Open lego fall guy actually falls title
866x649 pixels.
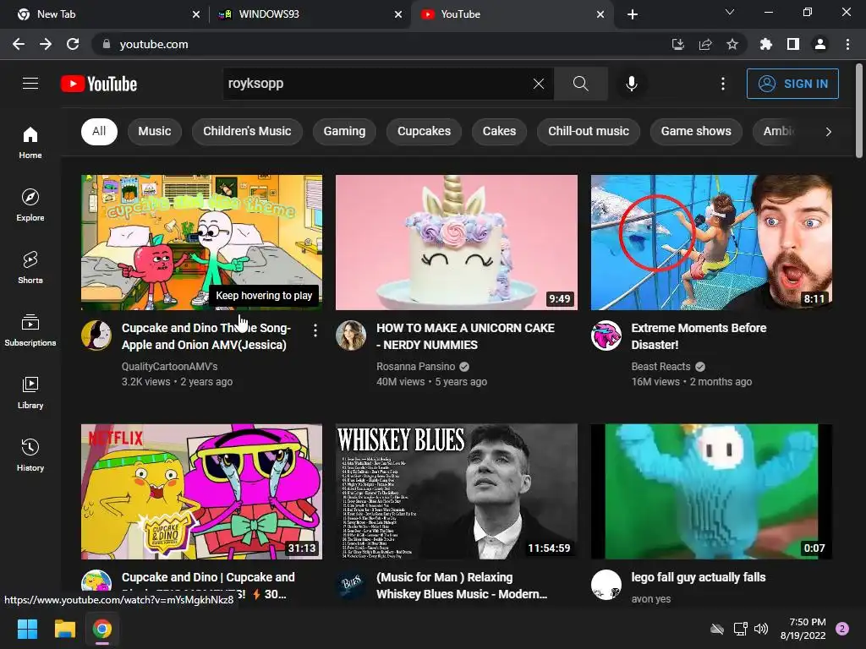click(x=699, y=577)
